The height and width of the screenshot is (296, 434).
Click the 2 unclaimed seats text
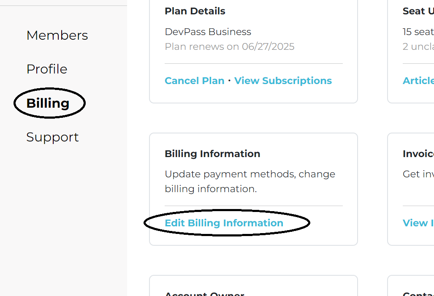(418, 46)
